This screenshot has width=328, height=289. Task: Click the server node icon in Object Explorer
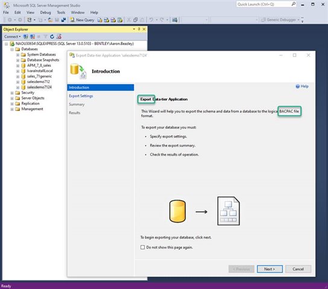coord(12,43)
